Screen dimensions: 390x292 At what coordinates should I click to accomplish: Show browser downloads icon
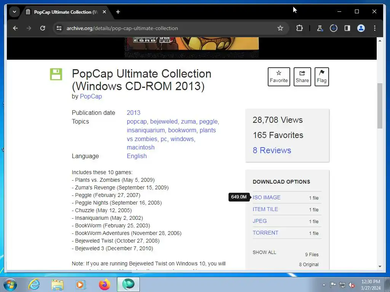334,28
